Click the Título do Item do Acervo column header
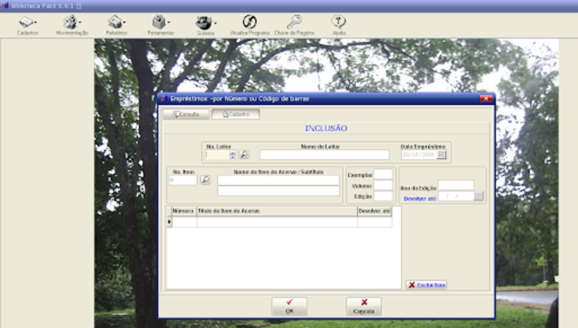This screenshot has width=578, height=328. [277, 211]
